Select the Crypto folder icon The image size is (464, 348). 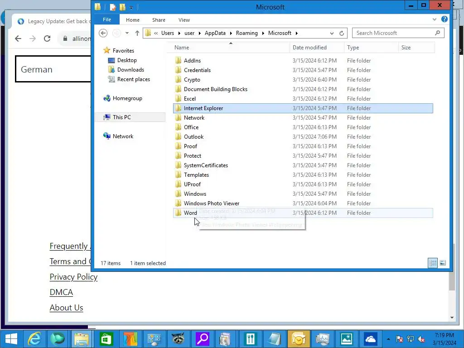point(178,80)
